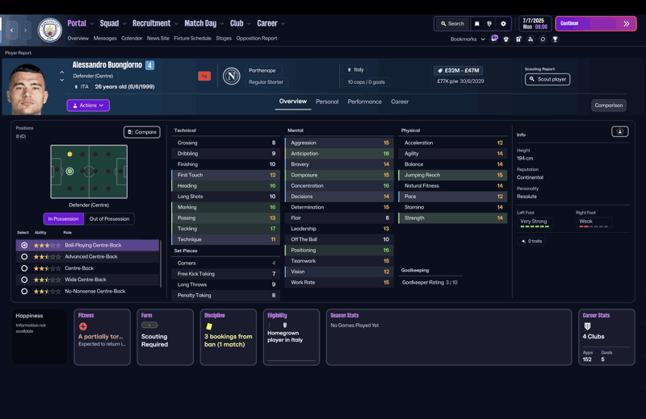Click the Left Foot Very Strong bar

[x=534, y=222]
